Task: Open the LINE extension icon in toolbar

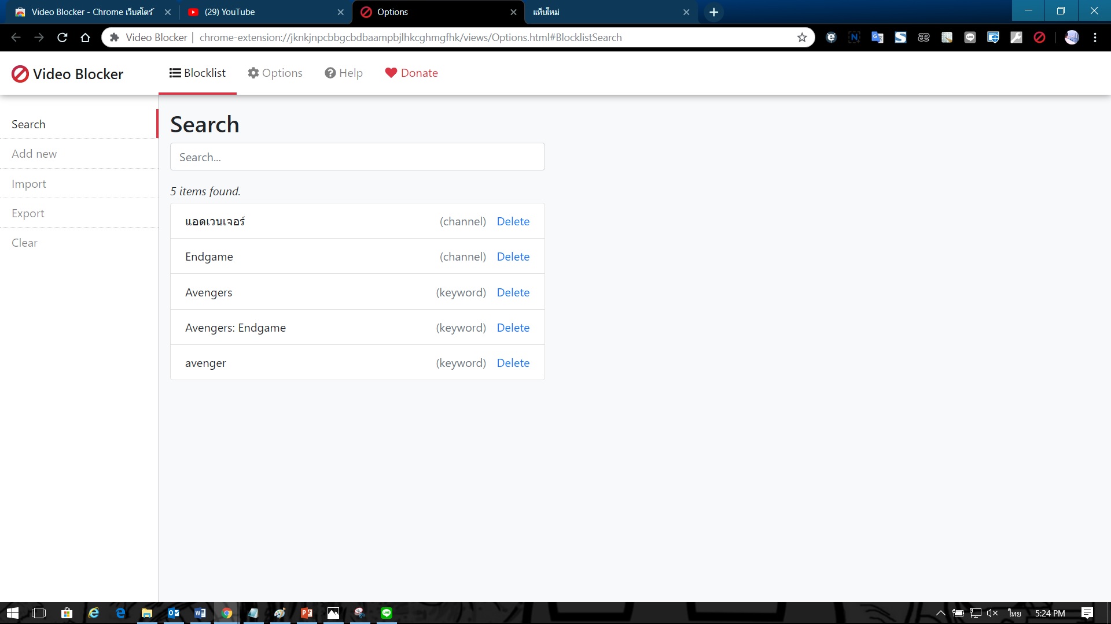Action: click(x=970, y=38)
